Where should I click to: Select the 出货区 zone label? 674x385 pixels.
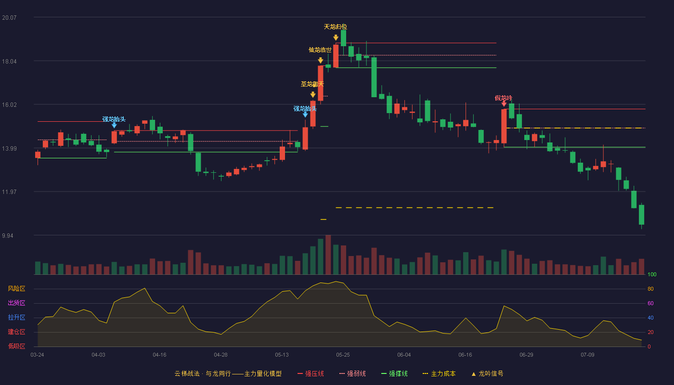(x=16, y=303)
